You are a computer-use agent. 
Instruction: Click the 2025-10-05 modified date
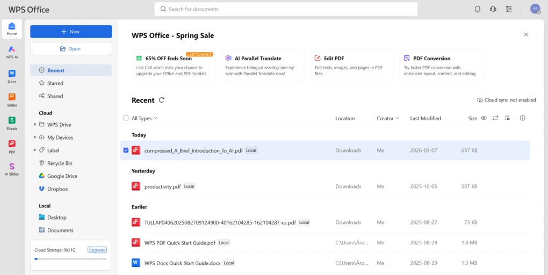point(423,186)
